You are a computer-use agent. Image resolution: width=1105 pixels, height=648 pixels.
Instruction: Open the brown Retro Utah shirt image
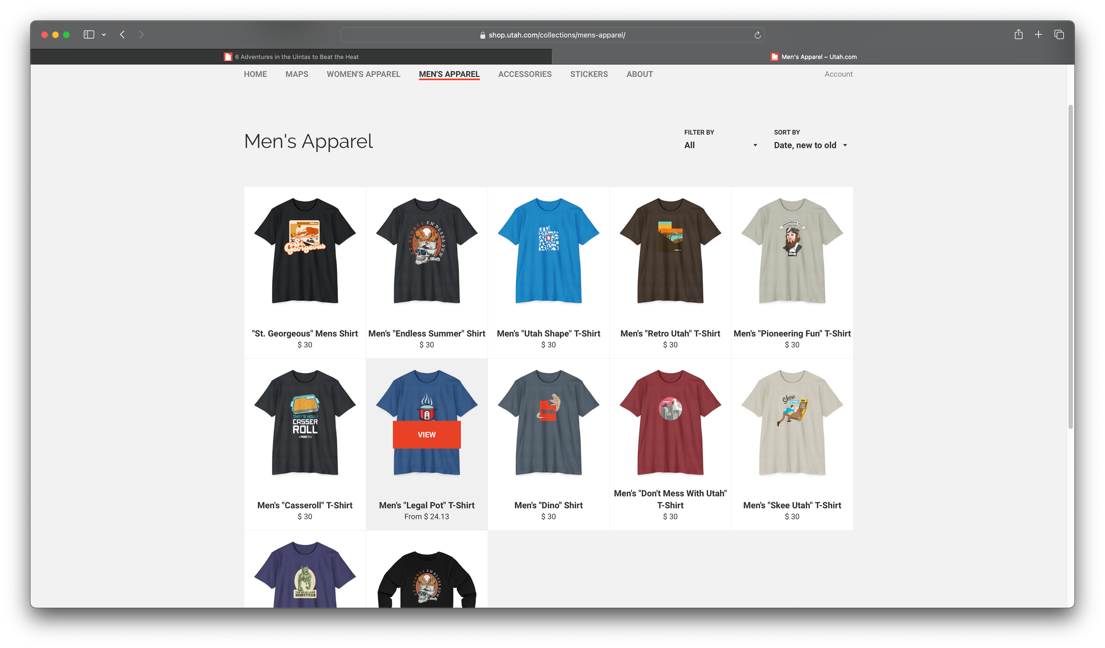[x=670, y=251]
